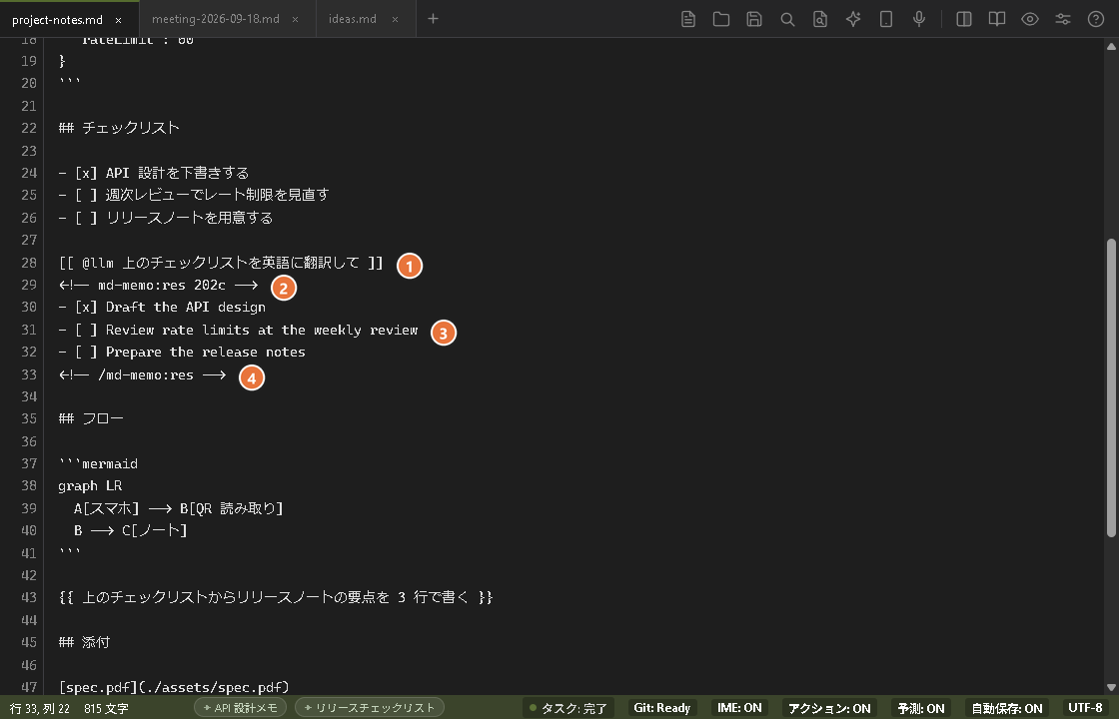Viewport: 1119px width, 719px height.
Task: Click the 'graph LR' line
Action: coord(90,485)
